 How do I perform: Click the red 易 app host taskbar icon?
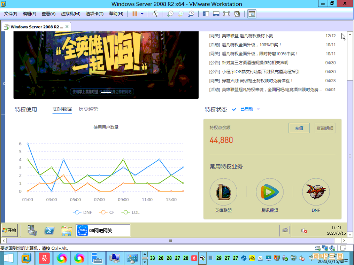click(44, 258)
